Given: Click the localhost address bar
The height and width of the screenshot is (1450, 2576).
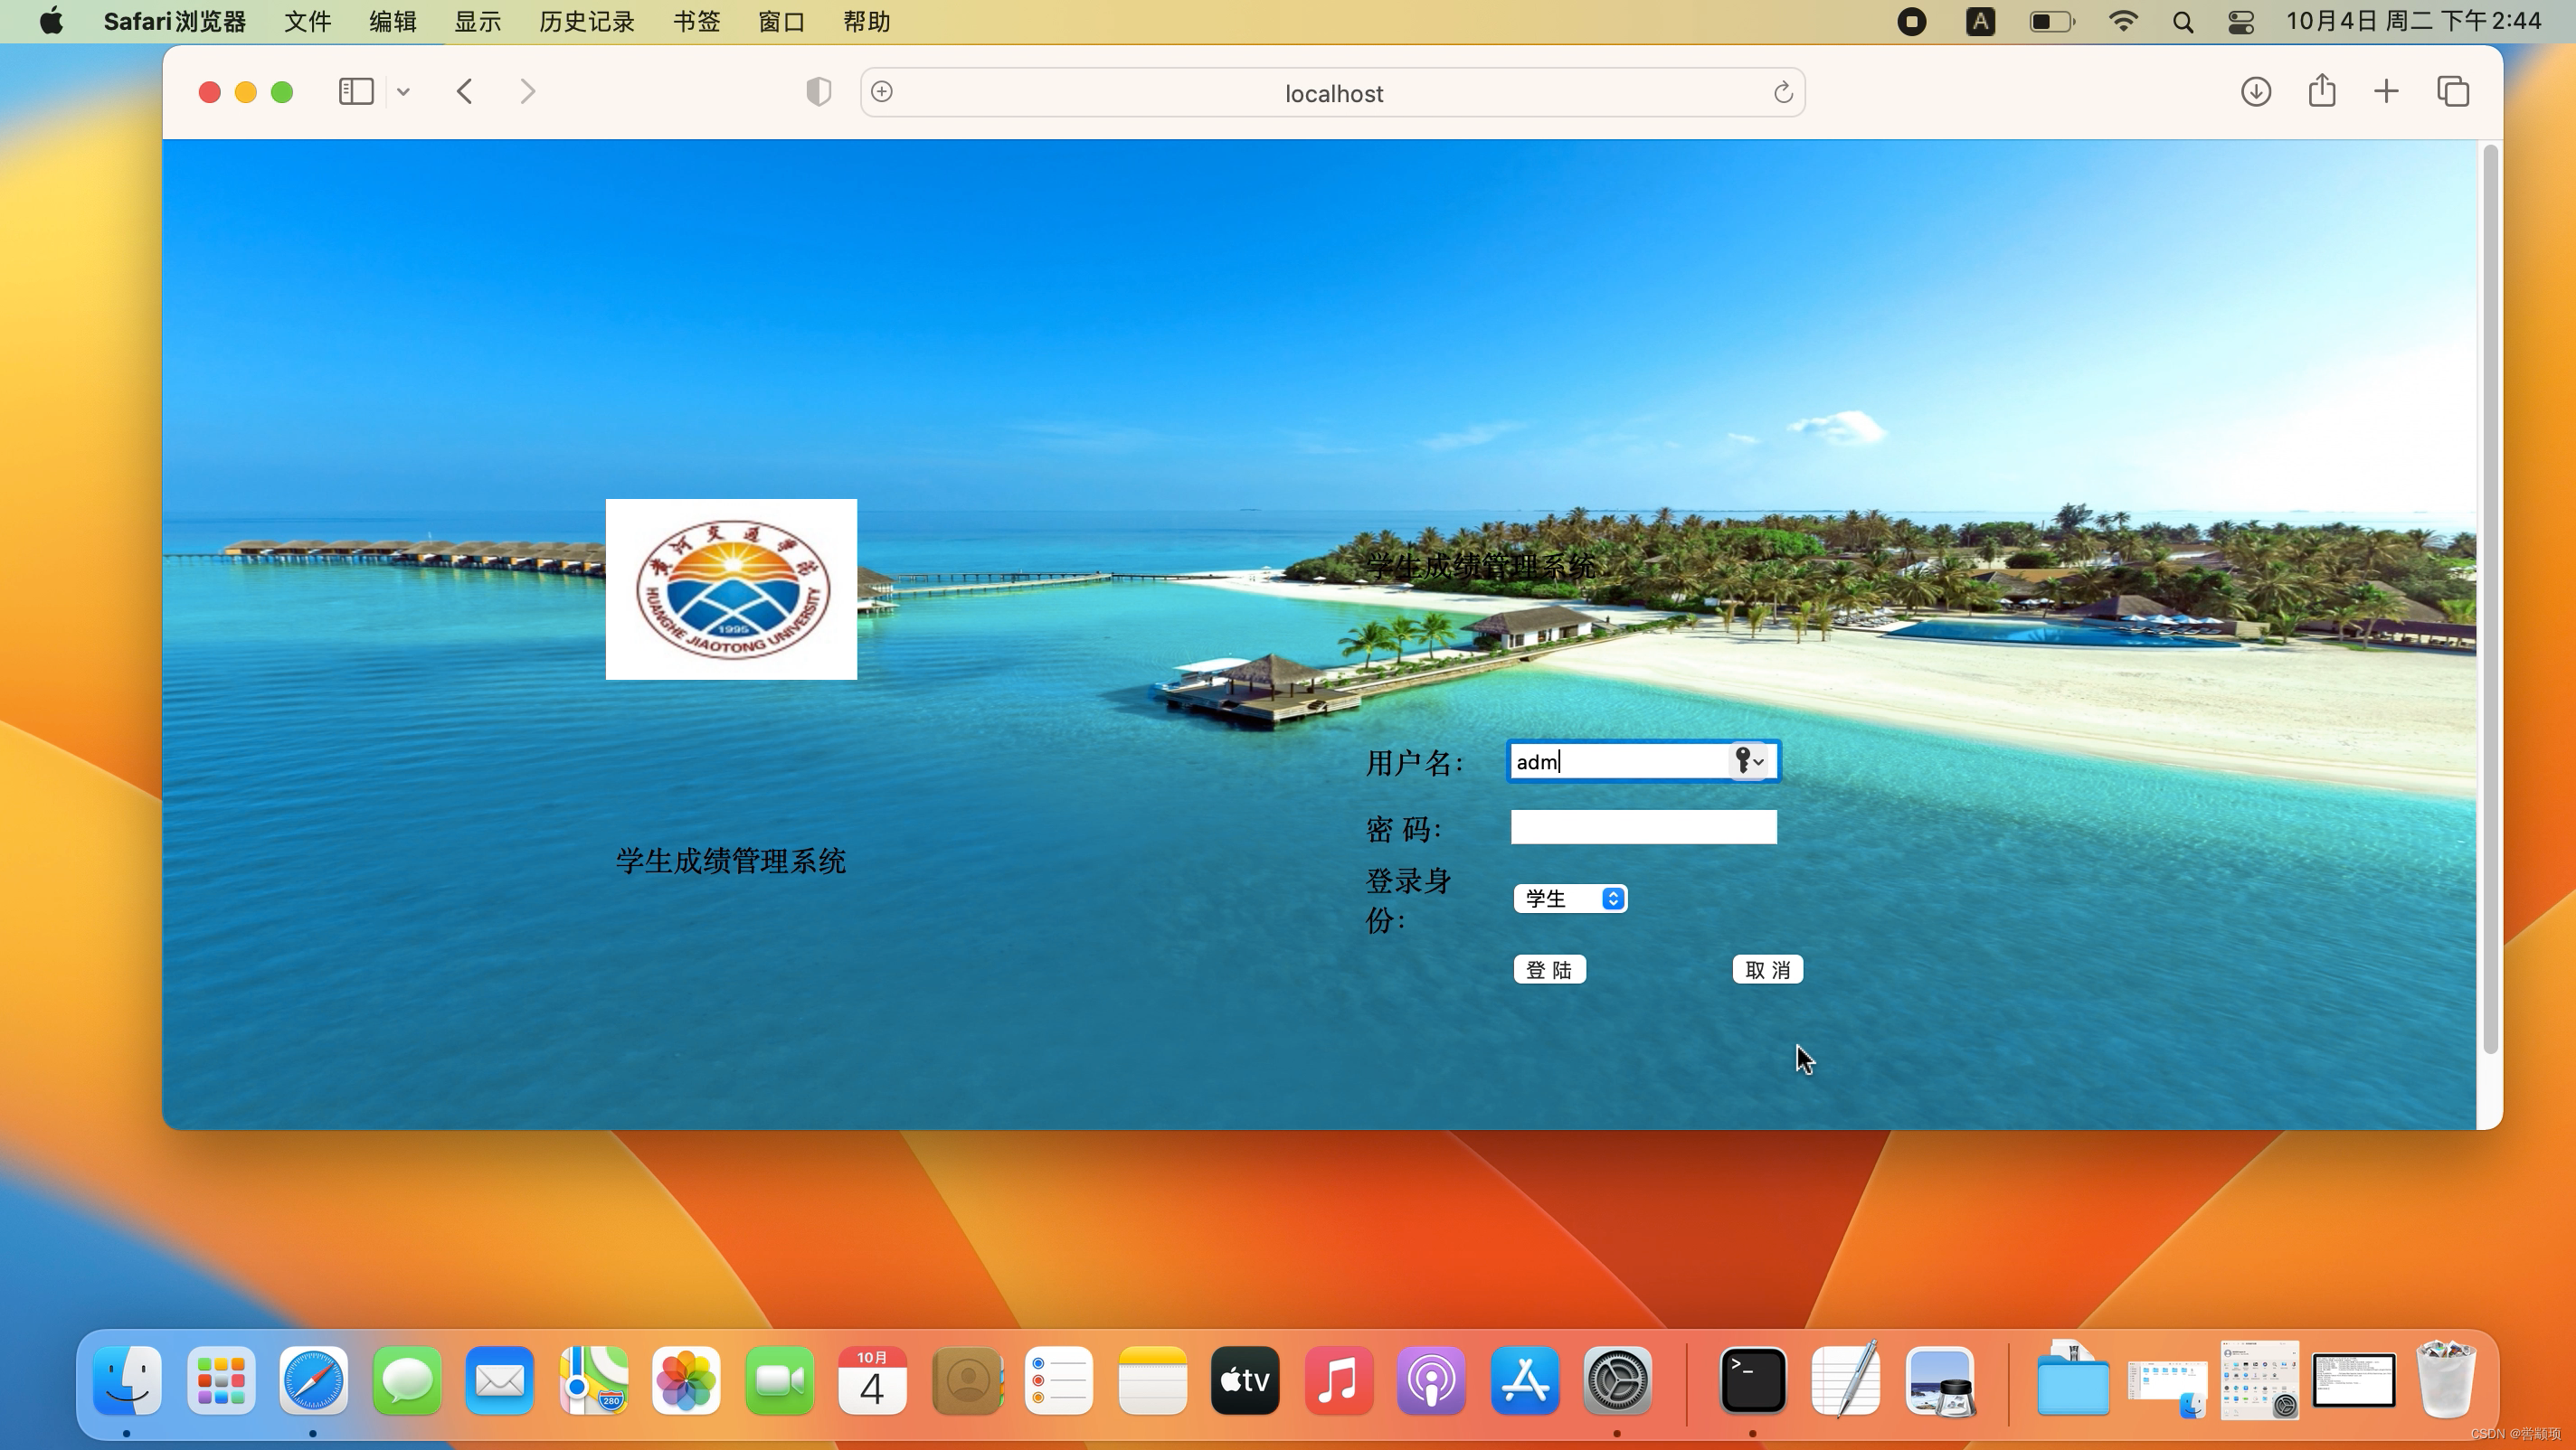Looking at the screenshot, I should click(x=1333, y=93).
